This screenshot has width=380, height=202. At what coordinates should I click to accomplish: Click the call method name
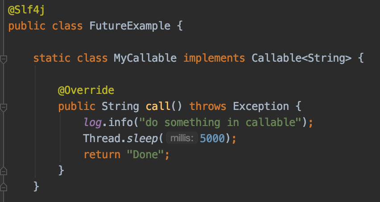[158, 106]
